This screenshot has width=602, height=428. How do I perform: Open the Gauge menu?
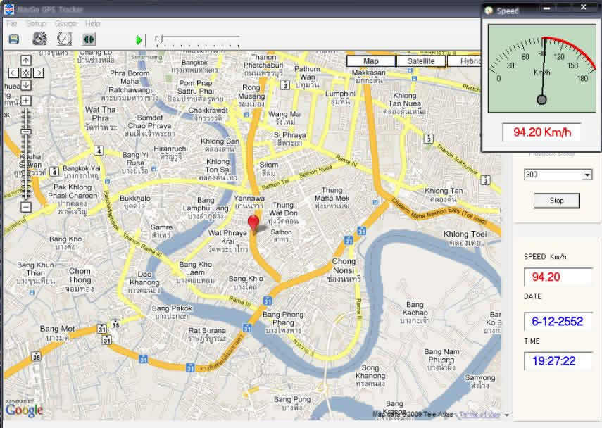pyautogui.click(x=65, y=24)
